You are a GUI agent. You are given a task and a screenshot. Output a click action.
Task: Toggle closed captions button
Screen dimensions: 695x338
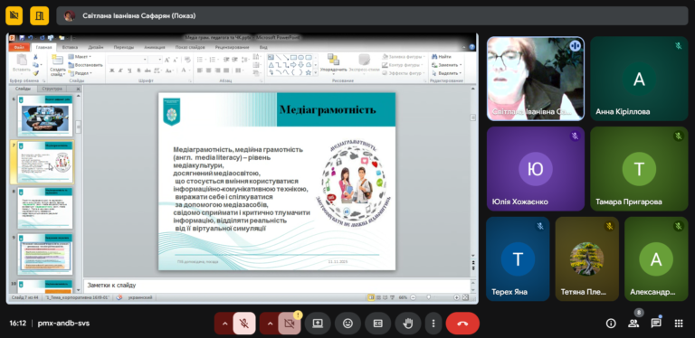(377, 324)
